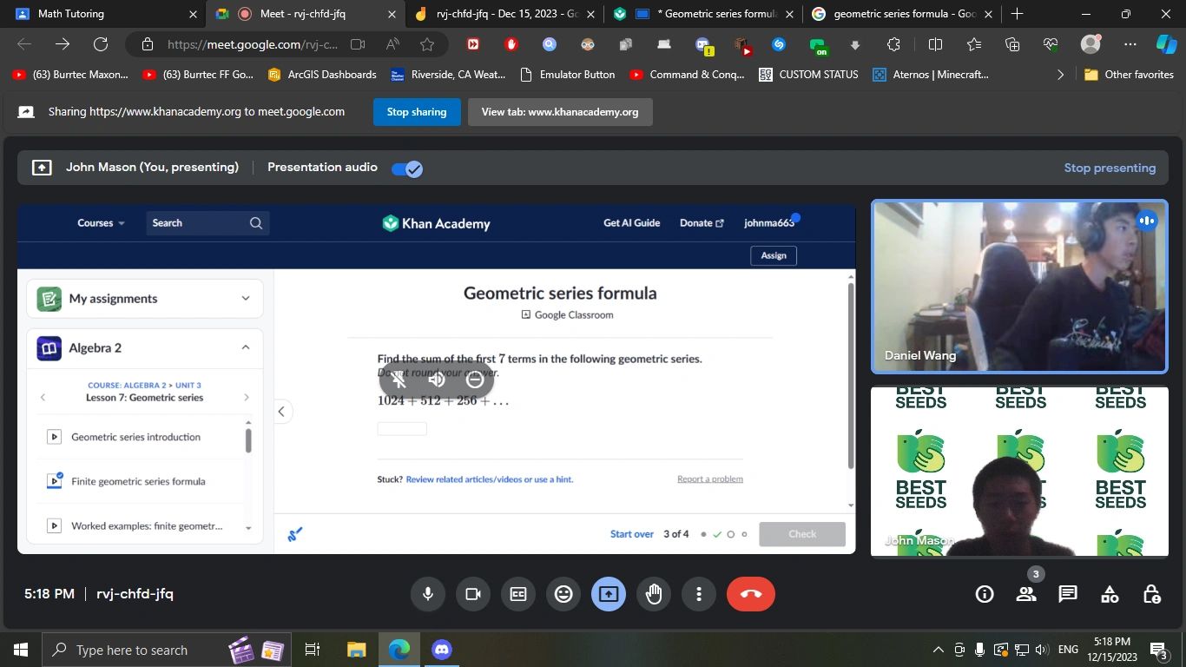
Task: Open the emoji reactions button
Action: coord(563,594)
